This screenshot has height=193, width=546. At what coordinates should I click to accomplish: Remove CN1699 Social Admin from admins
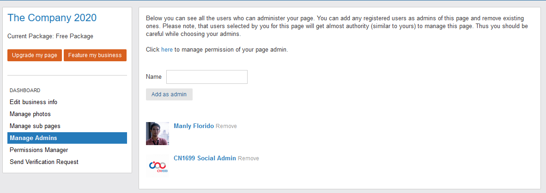[x=249, y=158]
